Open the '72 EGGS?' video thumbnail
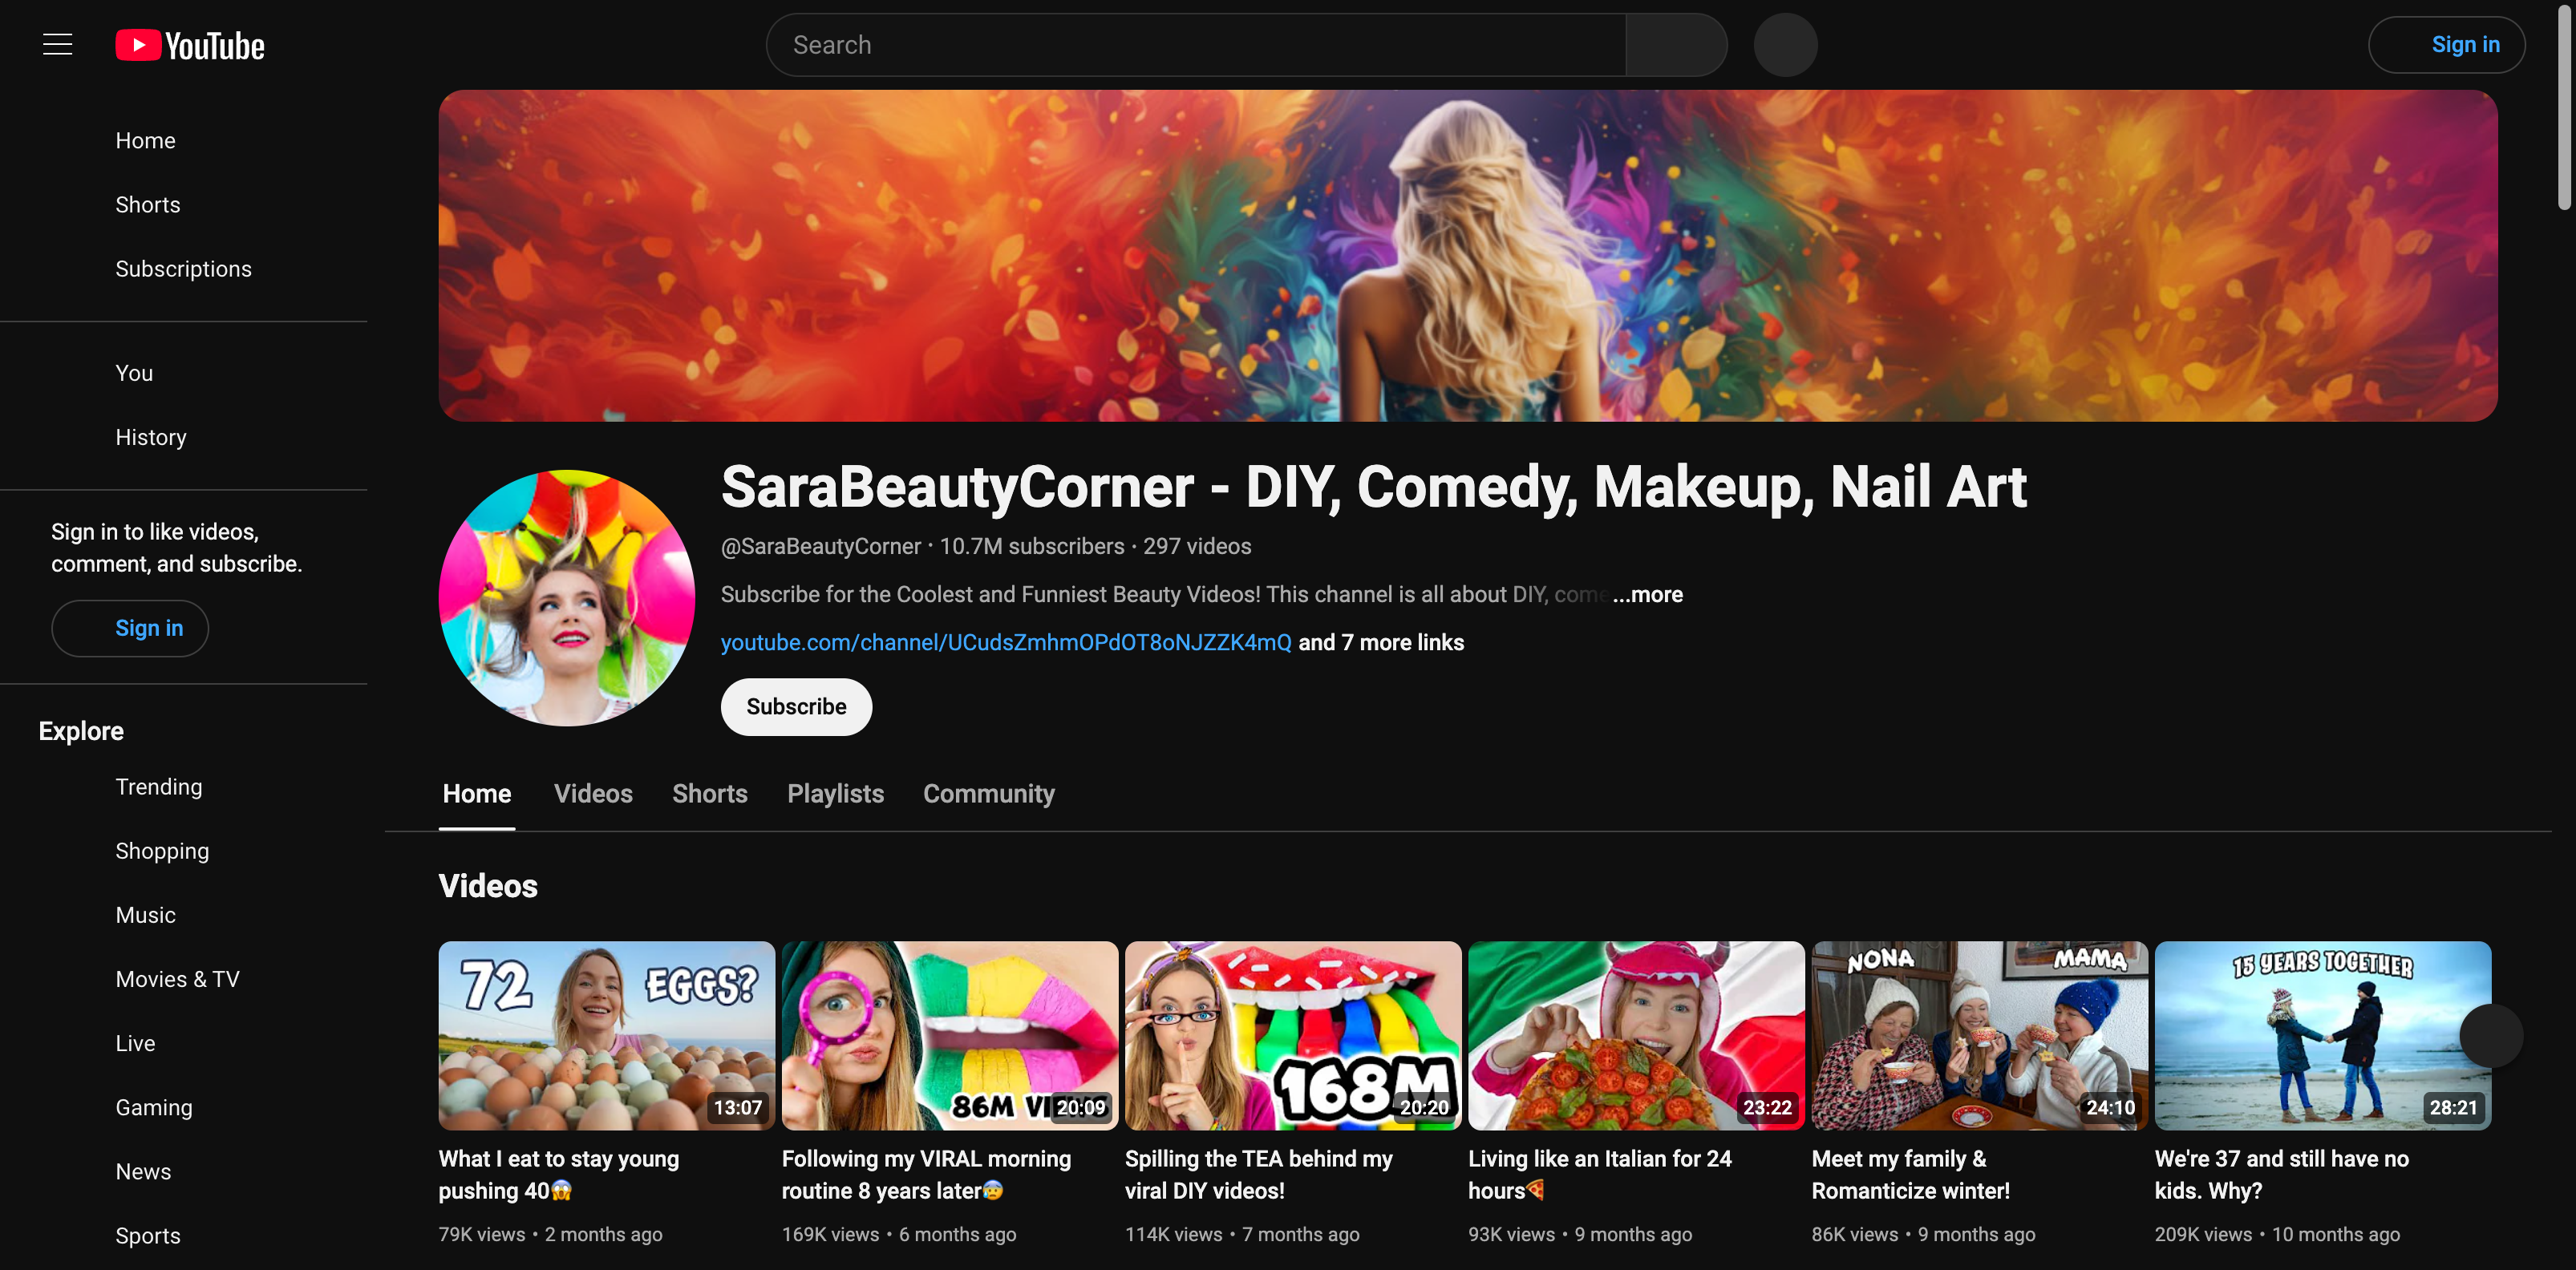 (606, 1034)
